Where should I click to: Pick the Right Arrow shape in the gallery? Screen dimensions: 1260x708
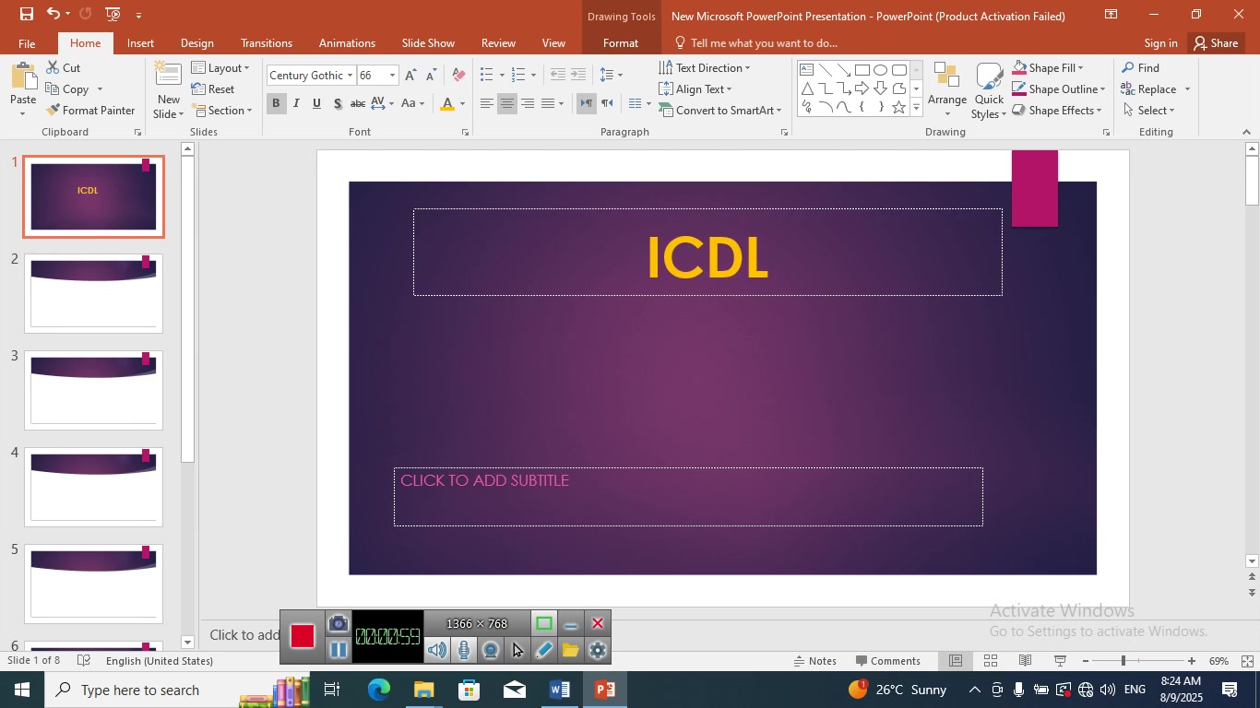862,88
